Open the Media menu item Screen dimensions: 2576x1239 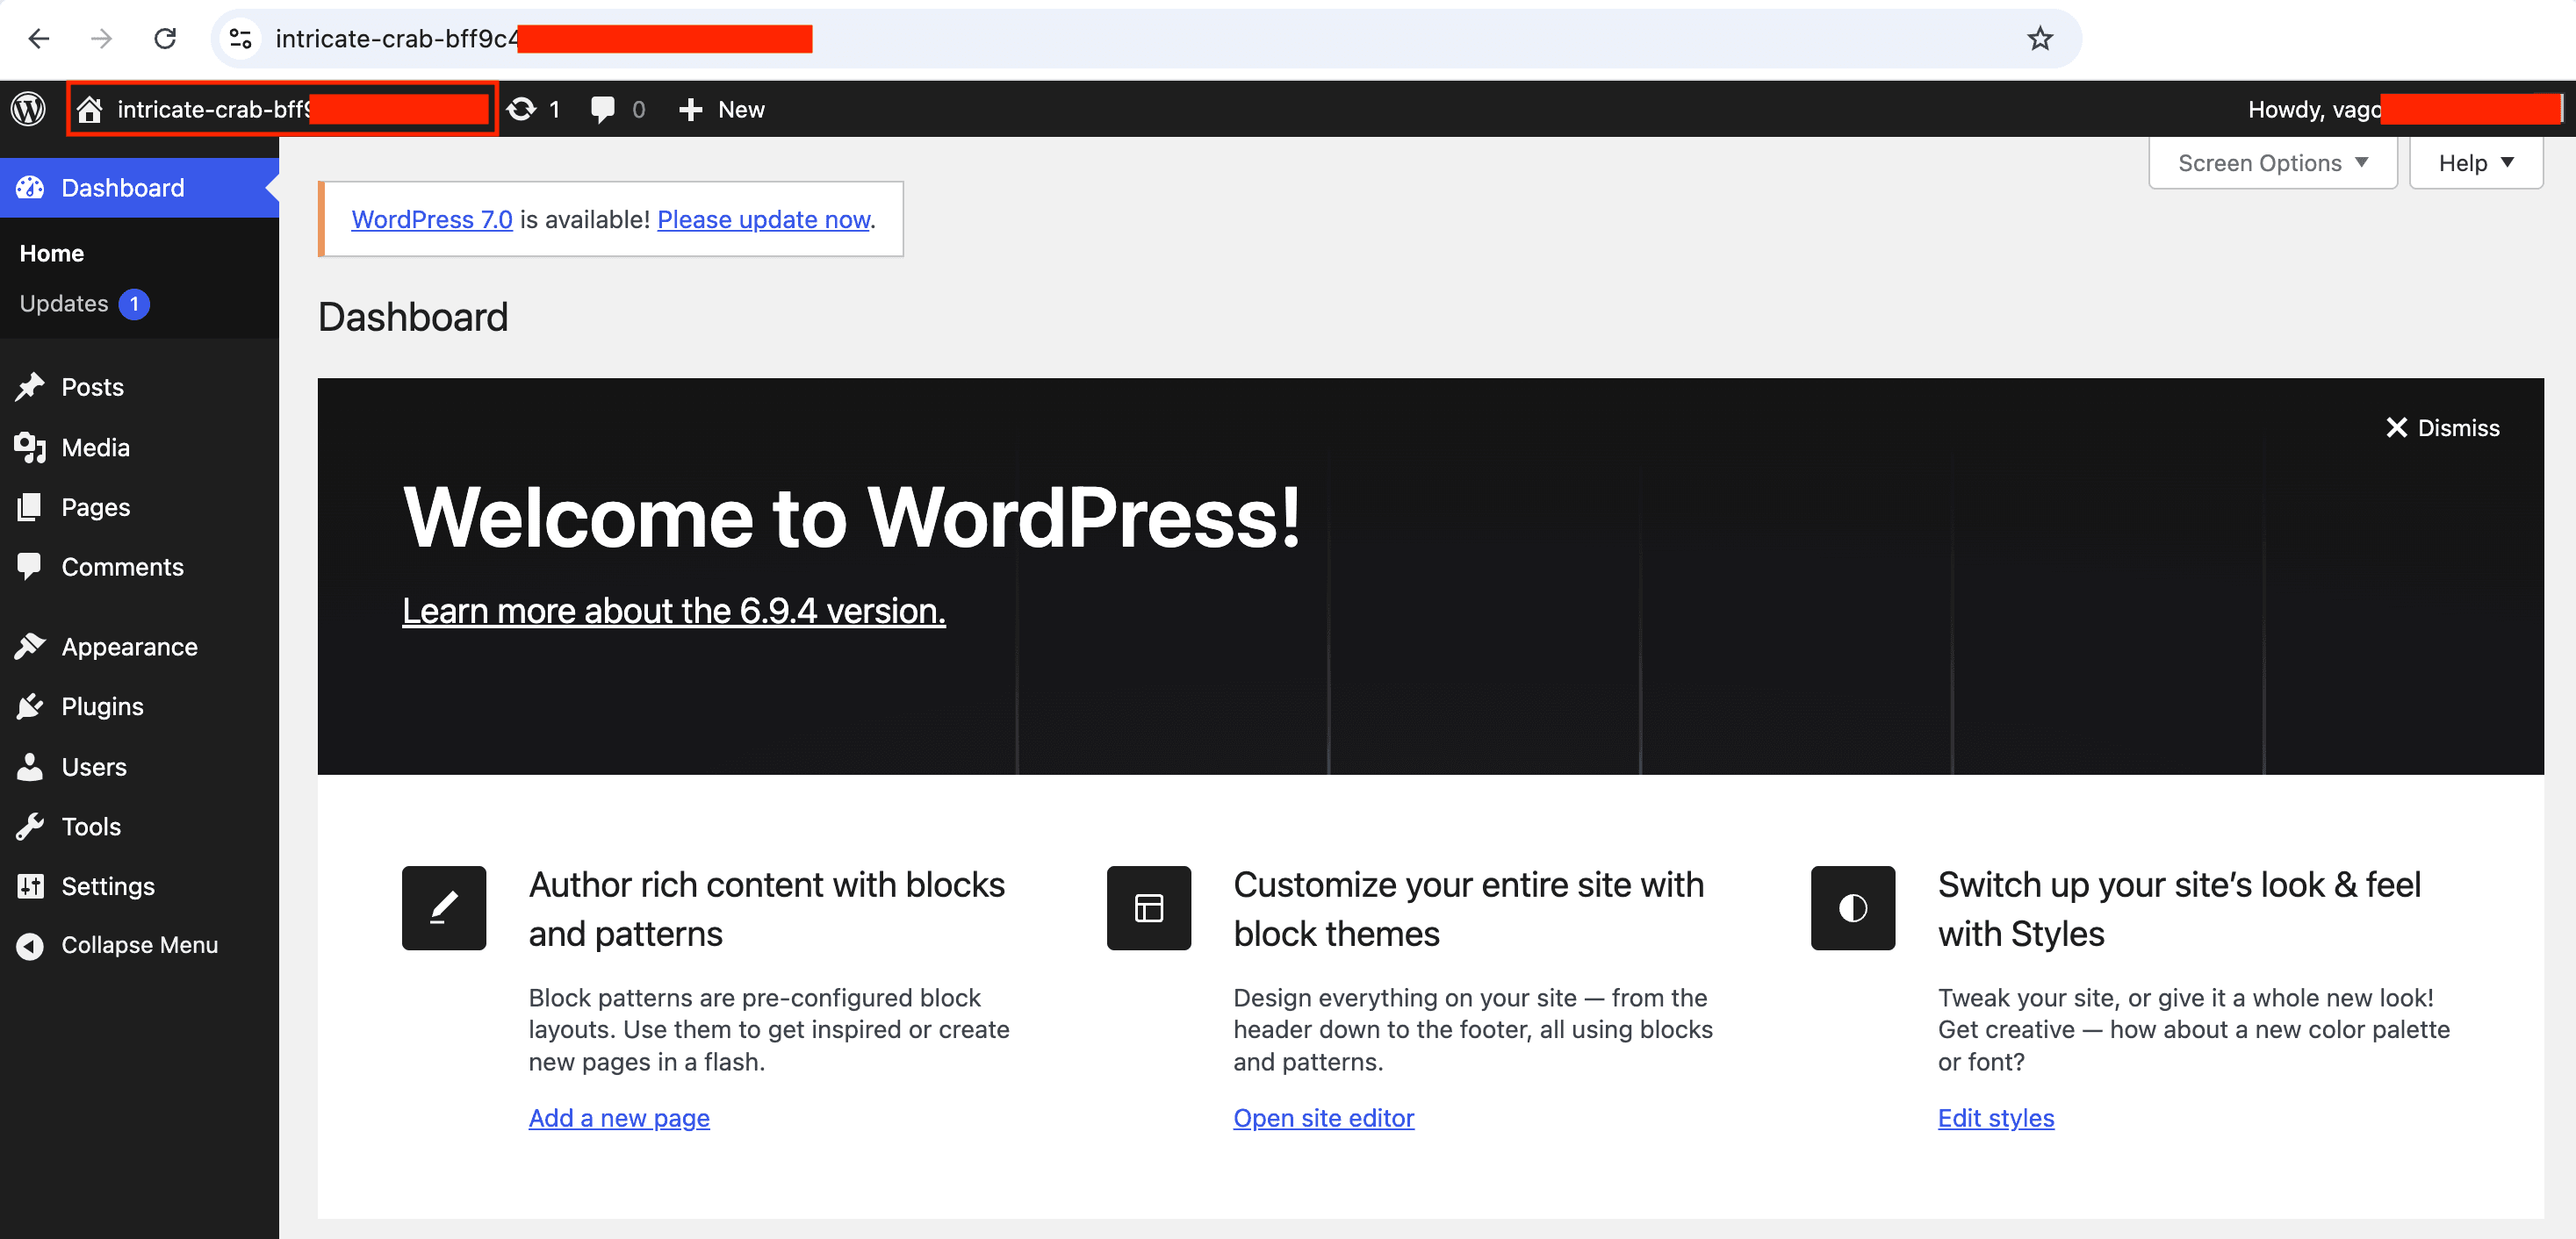point(139,448)
